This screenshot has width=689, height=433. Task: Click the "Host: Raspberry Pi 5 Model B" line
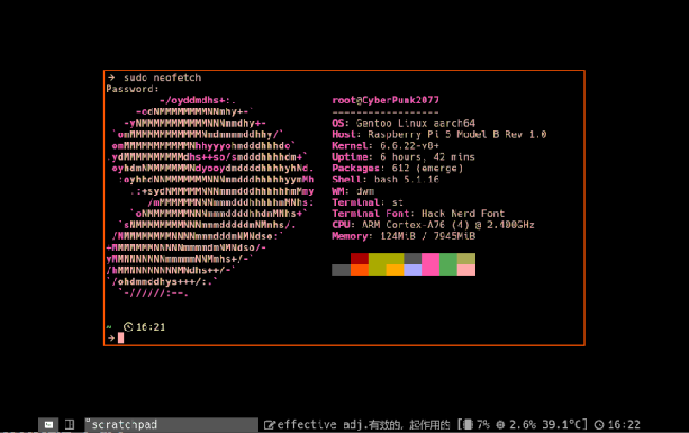click(x=439, y=134)
